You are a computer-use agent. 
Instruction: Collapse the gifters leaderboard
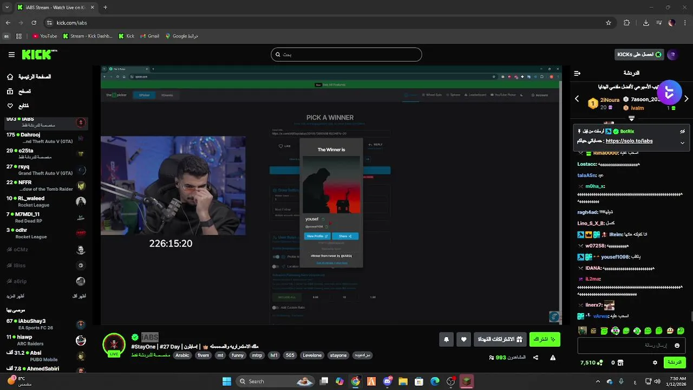631,118
